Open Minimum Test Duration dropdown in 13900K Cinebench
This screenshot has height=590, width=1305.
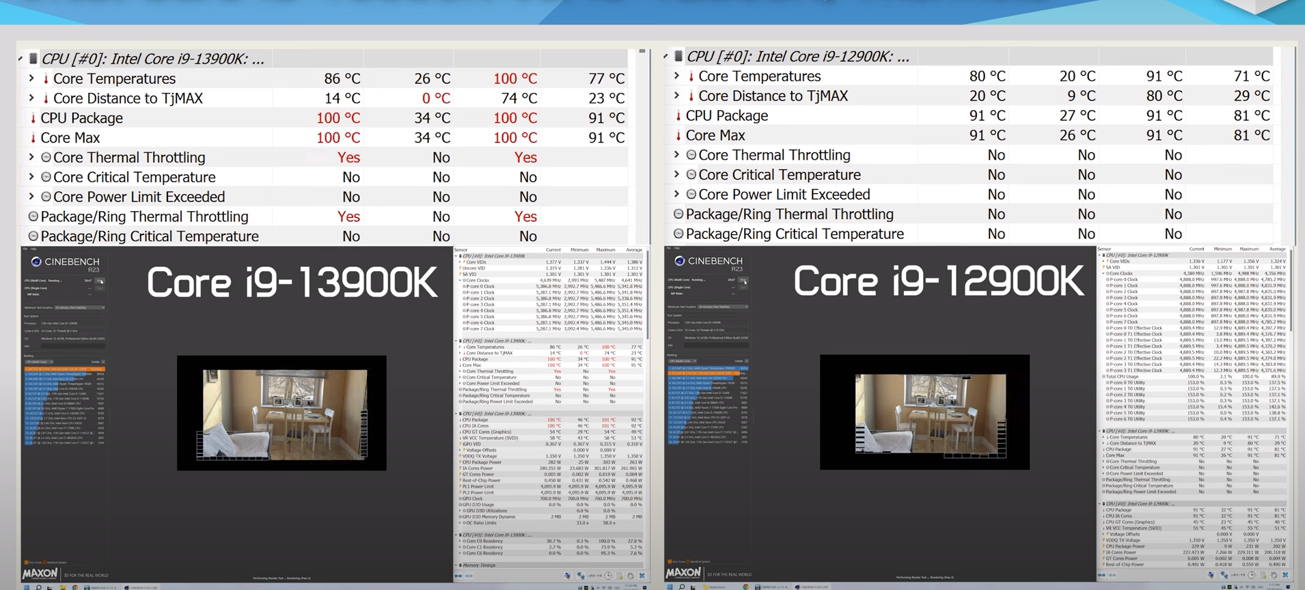pyautogui.click(x=79, y=307)
